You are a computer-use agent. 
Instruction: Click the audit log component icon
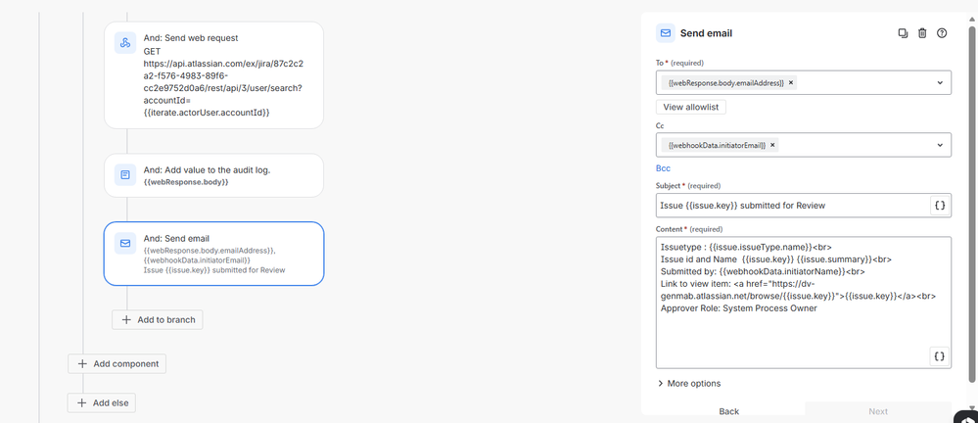click(124, 175)
